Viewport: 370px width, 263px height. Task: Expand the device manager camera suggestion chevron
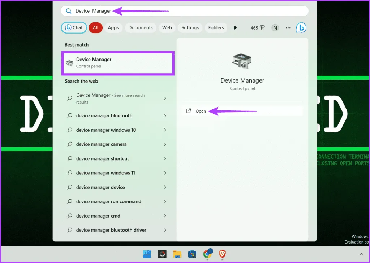click(165, 144)
